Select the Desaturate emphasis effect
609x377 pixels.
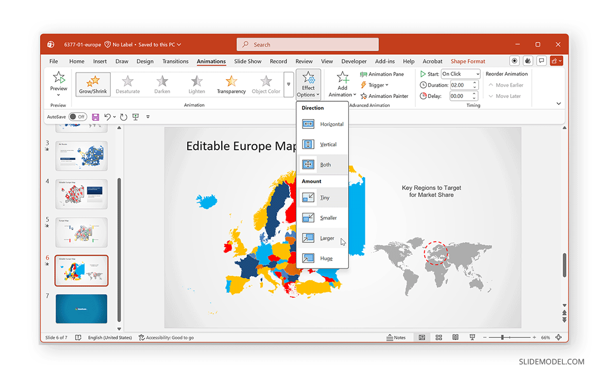[x=128, y=84]
